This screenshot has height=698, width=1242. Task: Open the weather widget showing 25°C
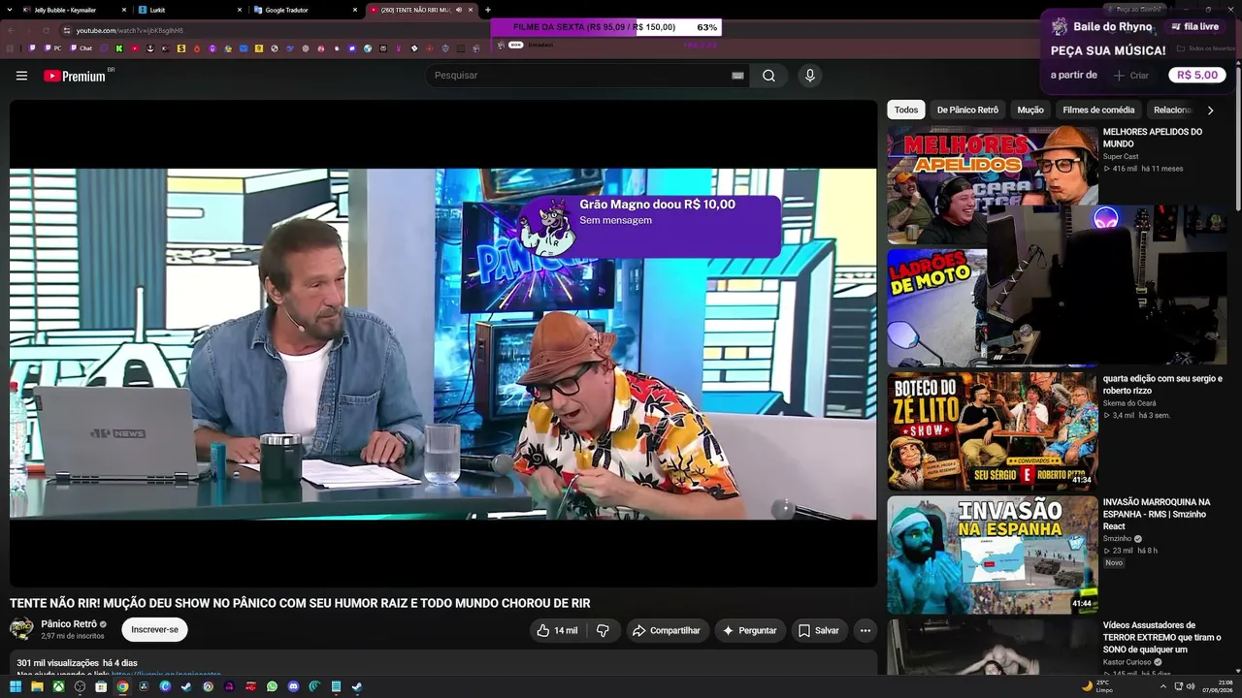[1097, 686]
